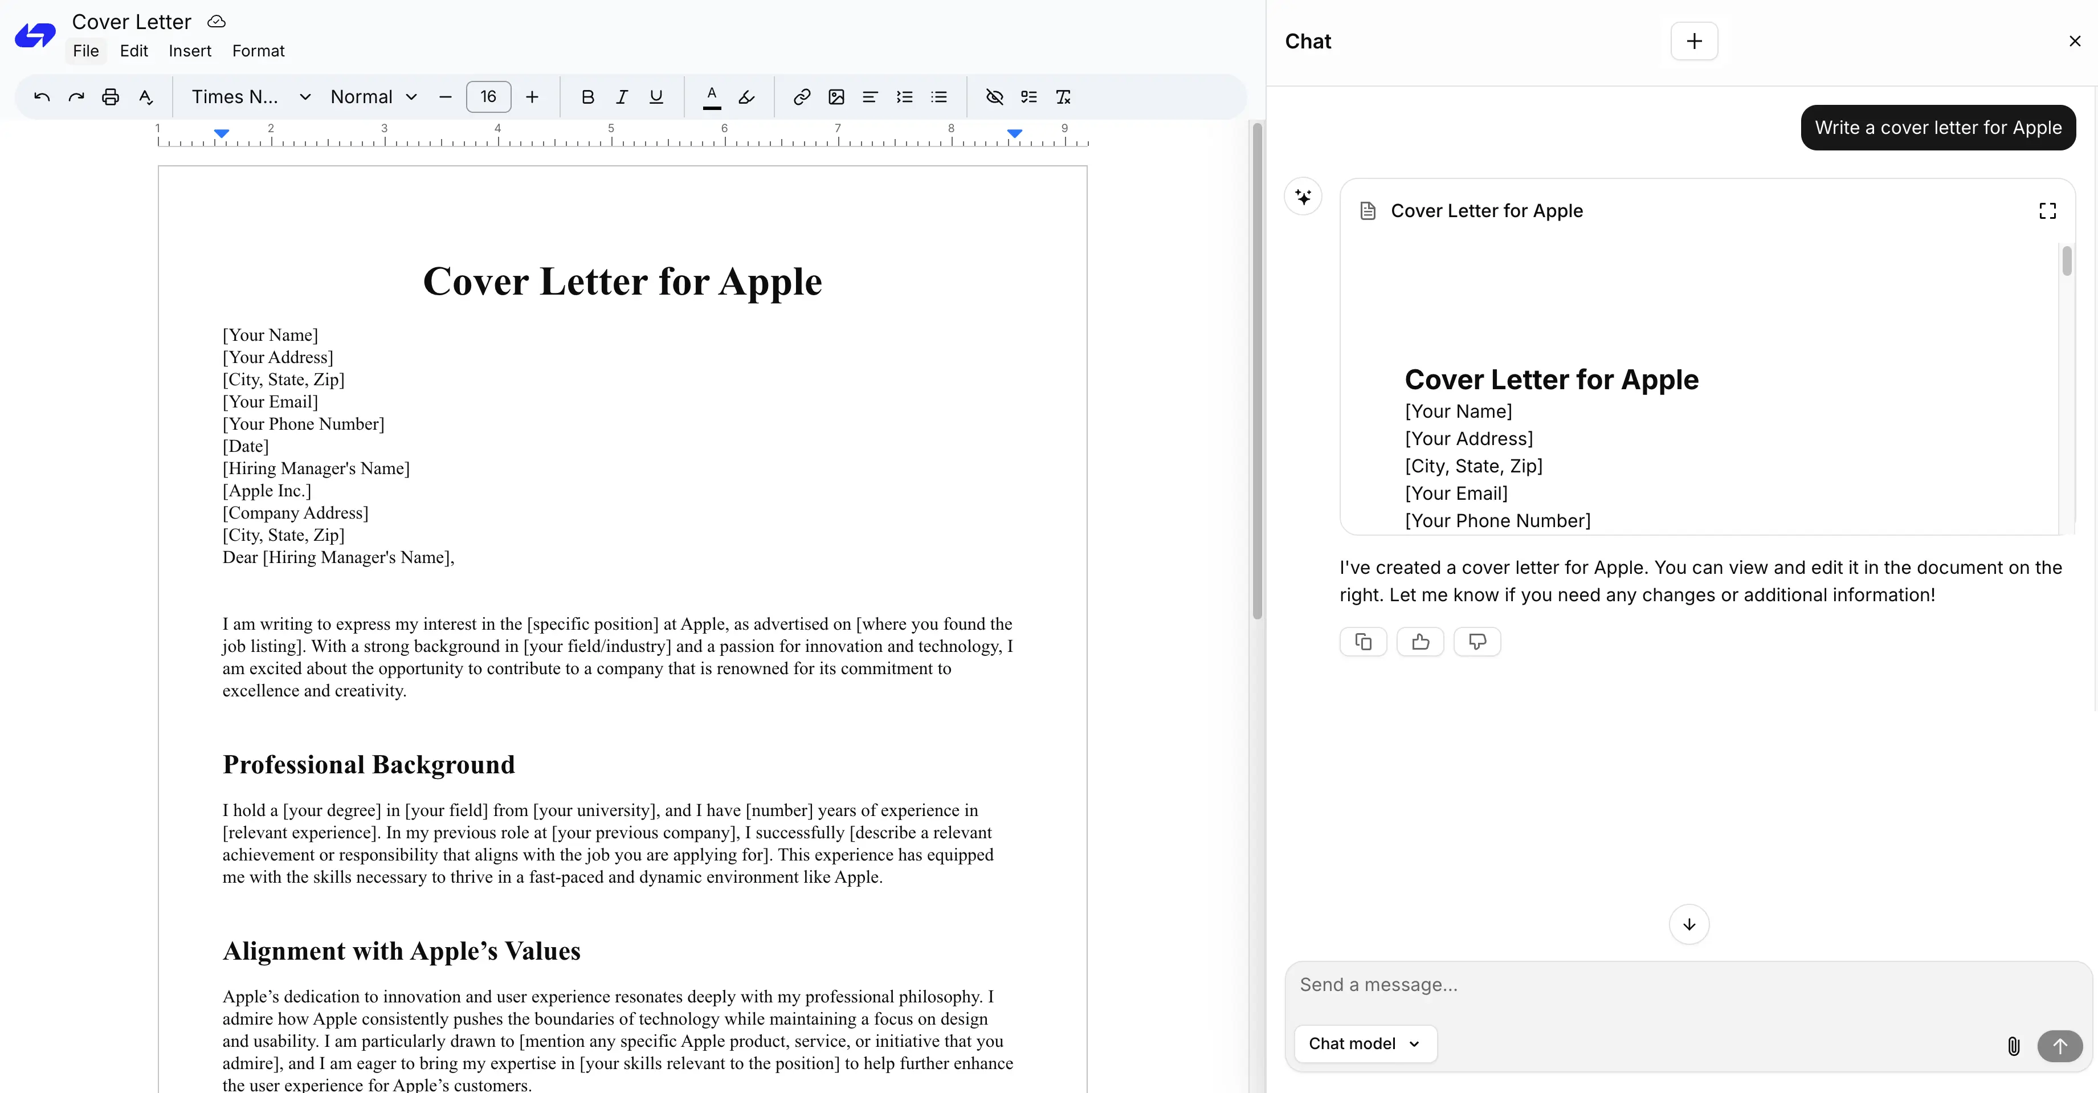Click the scroll-to-bottom arrow button
The width and height of the screenshot is (2098, 1093).
(1689, 924)
